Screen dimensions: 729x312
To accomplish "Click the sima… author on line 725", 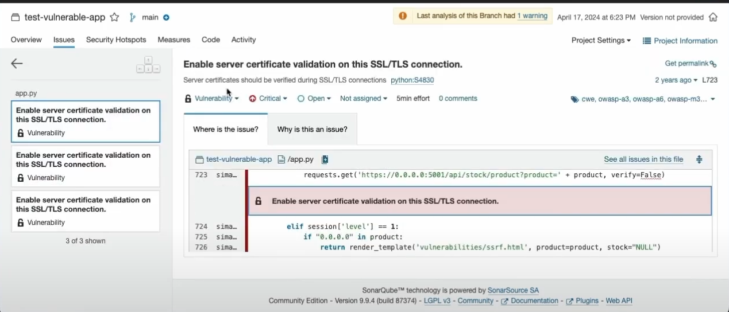I will 226,237.
